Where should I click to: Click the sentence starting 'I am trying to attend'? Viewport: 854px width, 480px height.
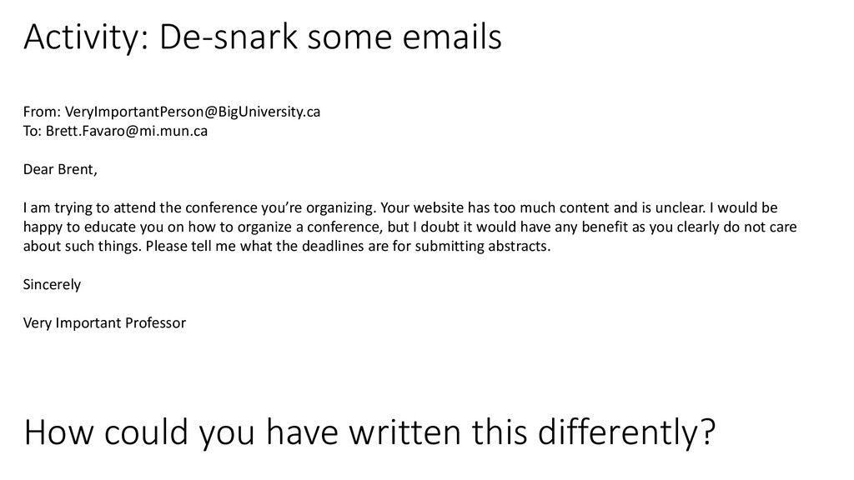(199, 207)
